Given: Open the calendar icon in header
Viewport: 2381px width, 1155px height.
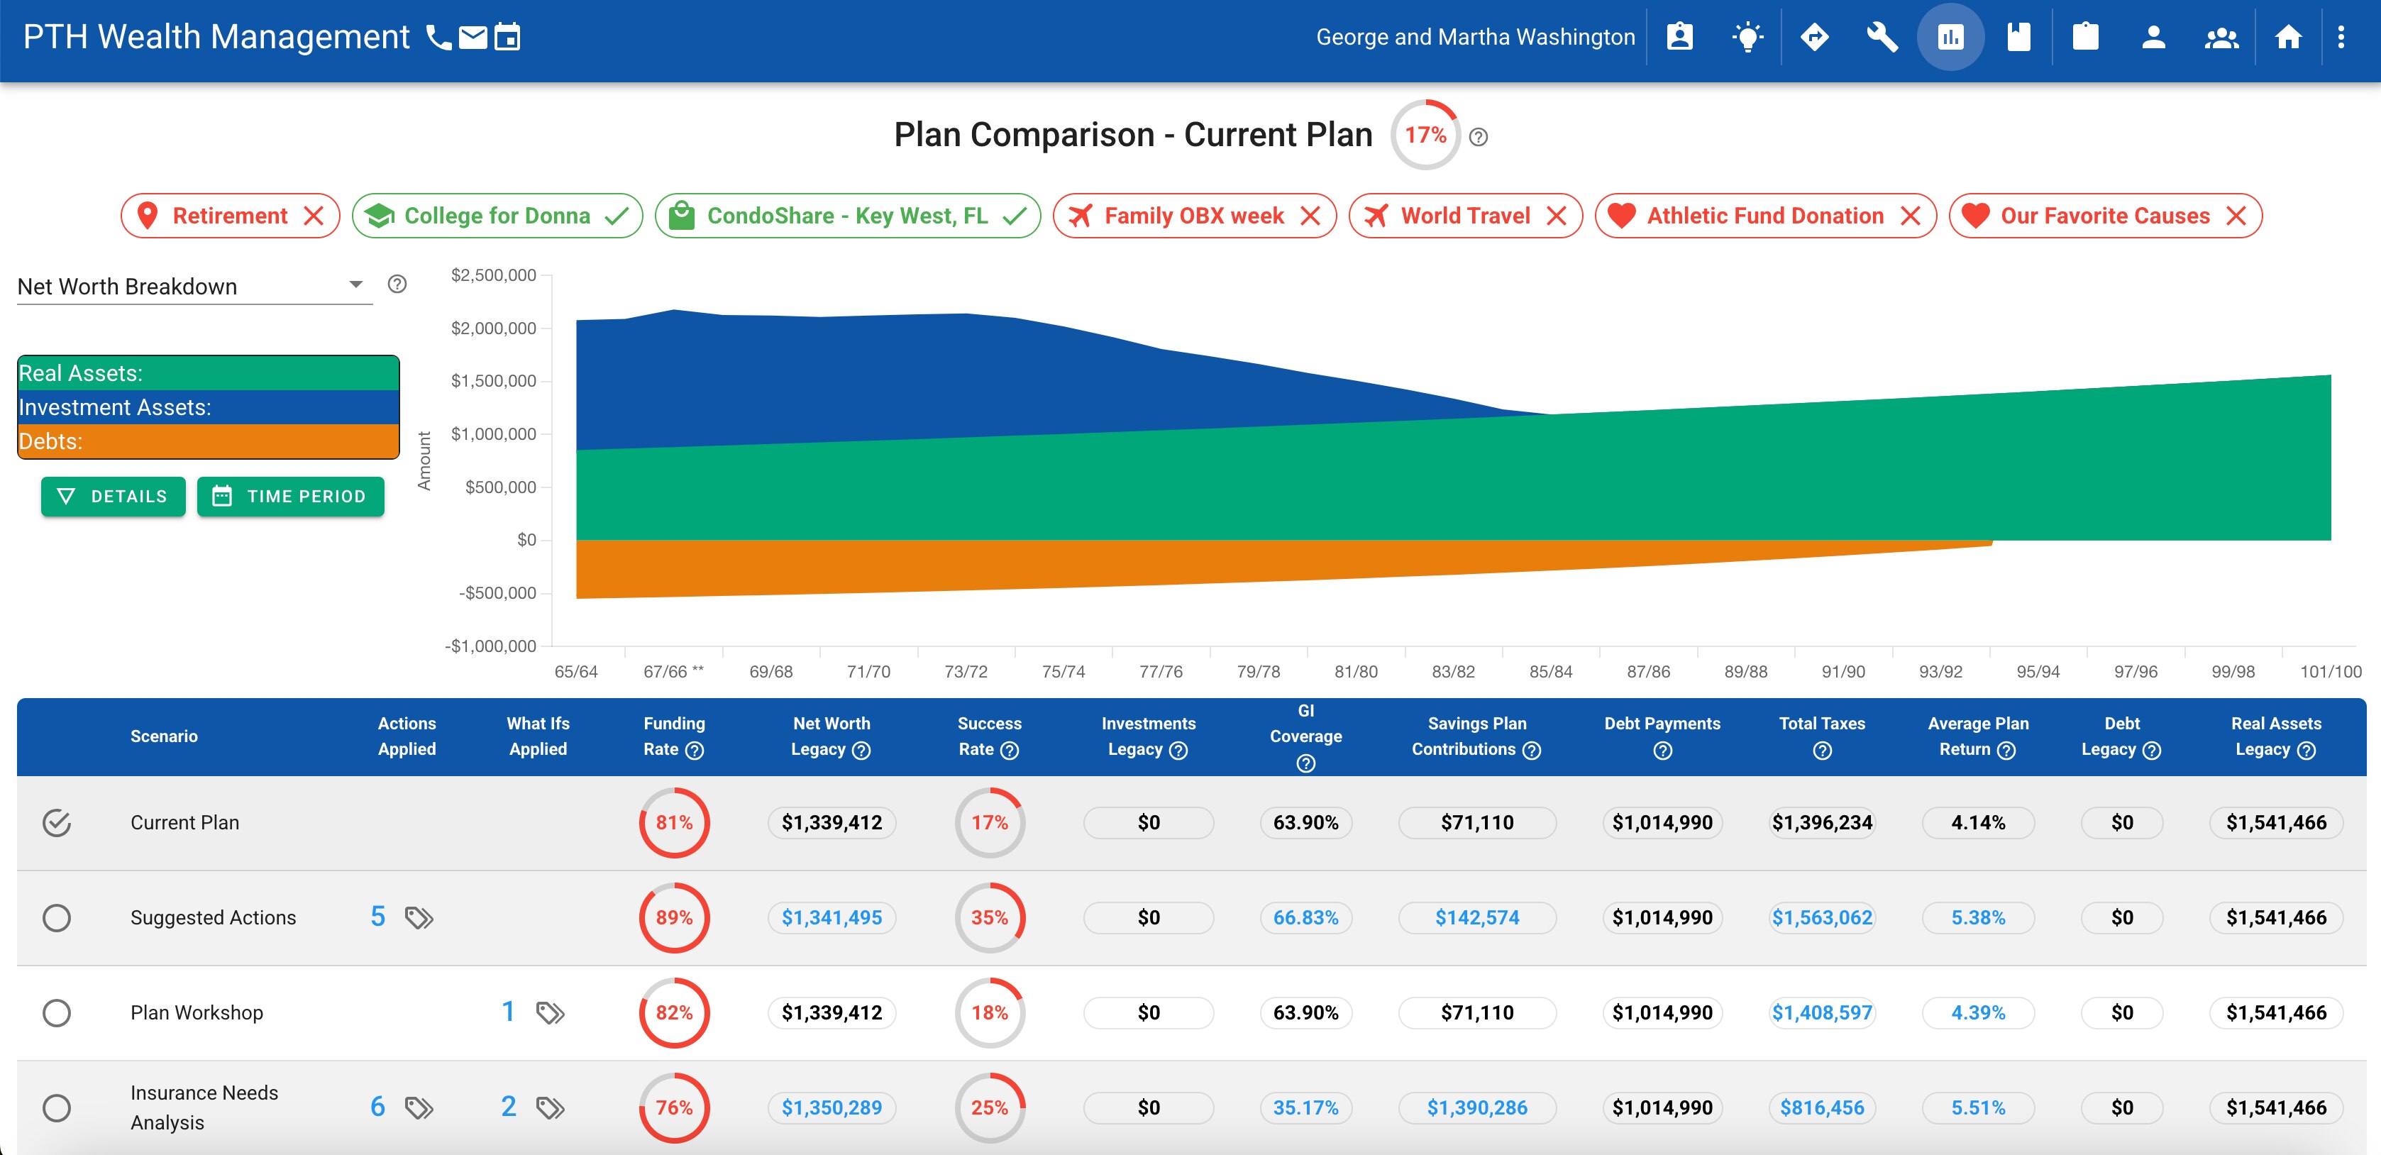Looking at the screenshot, I should point(507,38).
